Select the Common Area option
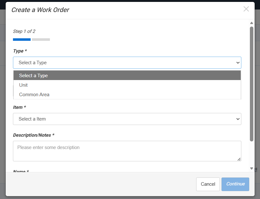The image size is (260, 199). pos(127,95)
